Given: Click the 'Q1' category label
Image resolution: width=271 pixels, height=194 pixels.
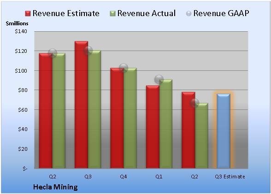Looking at the screenshot, I should 159,177.
